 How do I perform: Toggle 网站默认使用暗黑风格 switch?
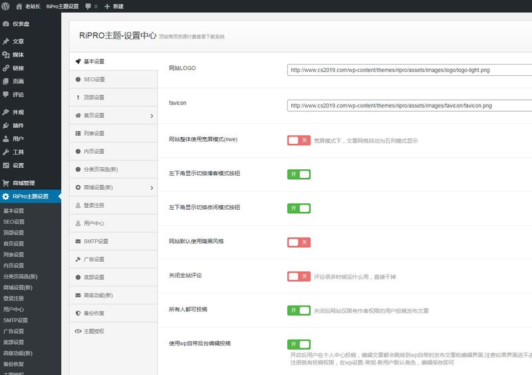tap(299, 242)
